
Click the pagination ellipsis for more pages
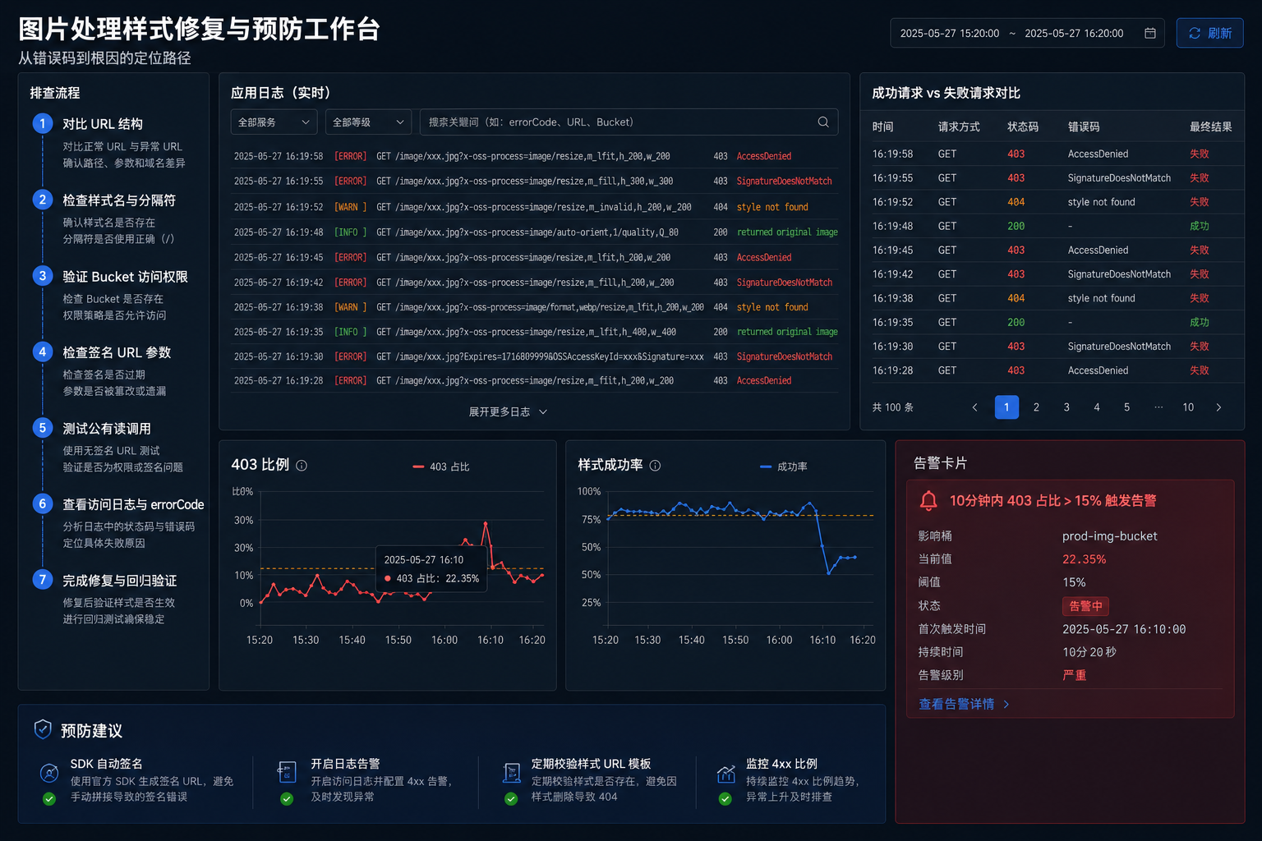[x=1158, y=407]
